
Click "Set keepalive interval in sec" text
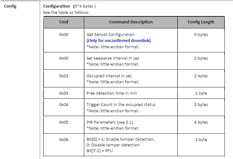click(113, 58)
